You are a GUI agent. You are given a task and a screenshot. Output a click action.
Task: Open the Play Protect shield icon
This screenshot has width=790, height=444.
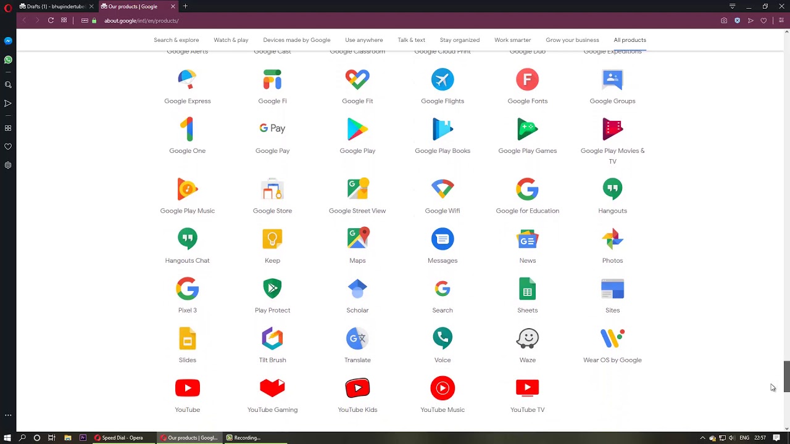point(272,289)
